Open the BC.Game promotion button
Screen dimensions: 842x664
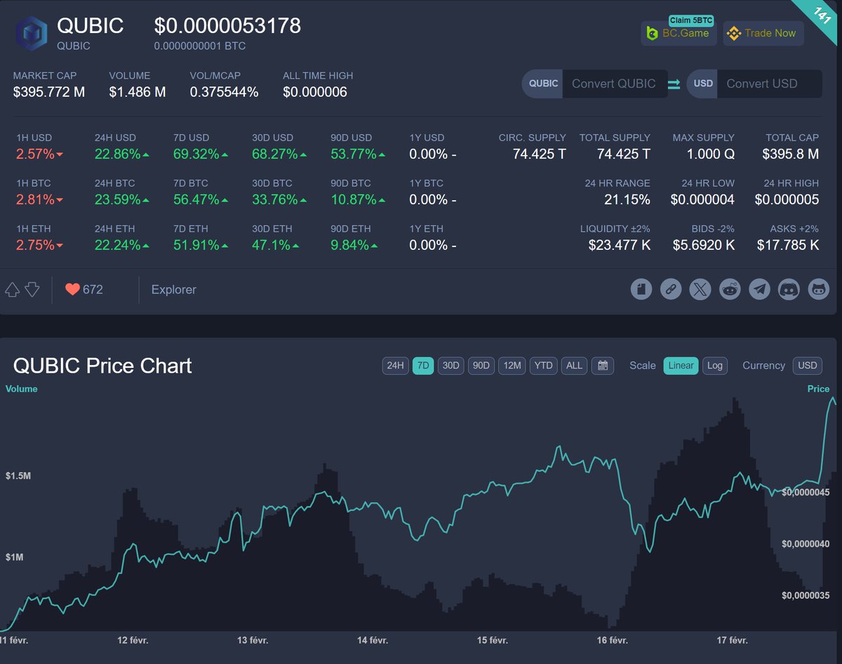coord(679,33)
